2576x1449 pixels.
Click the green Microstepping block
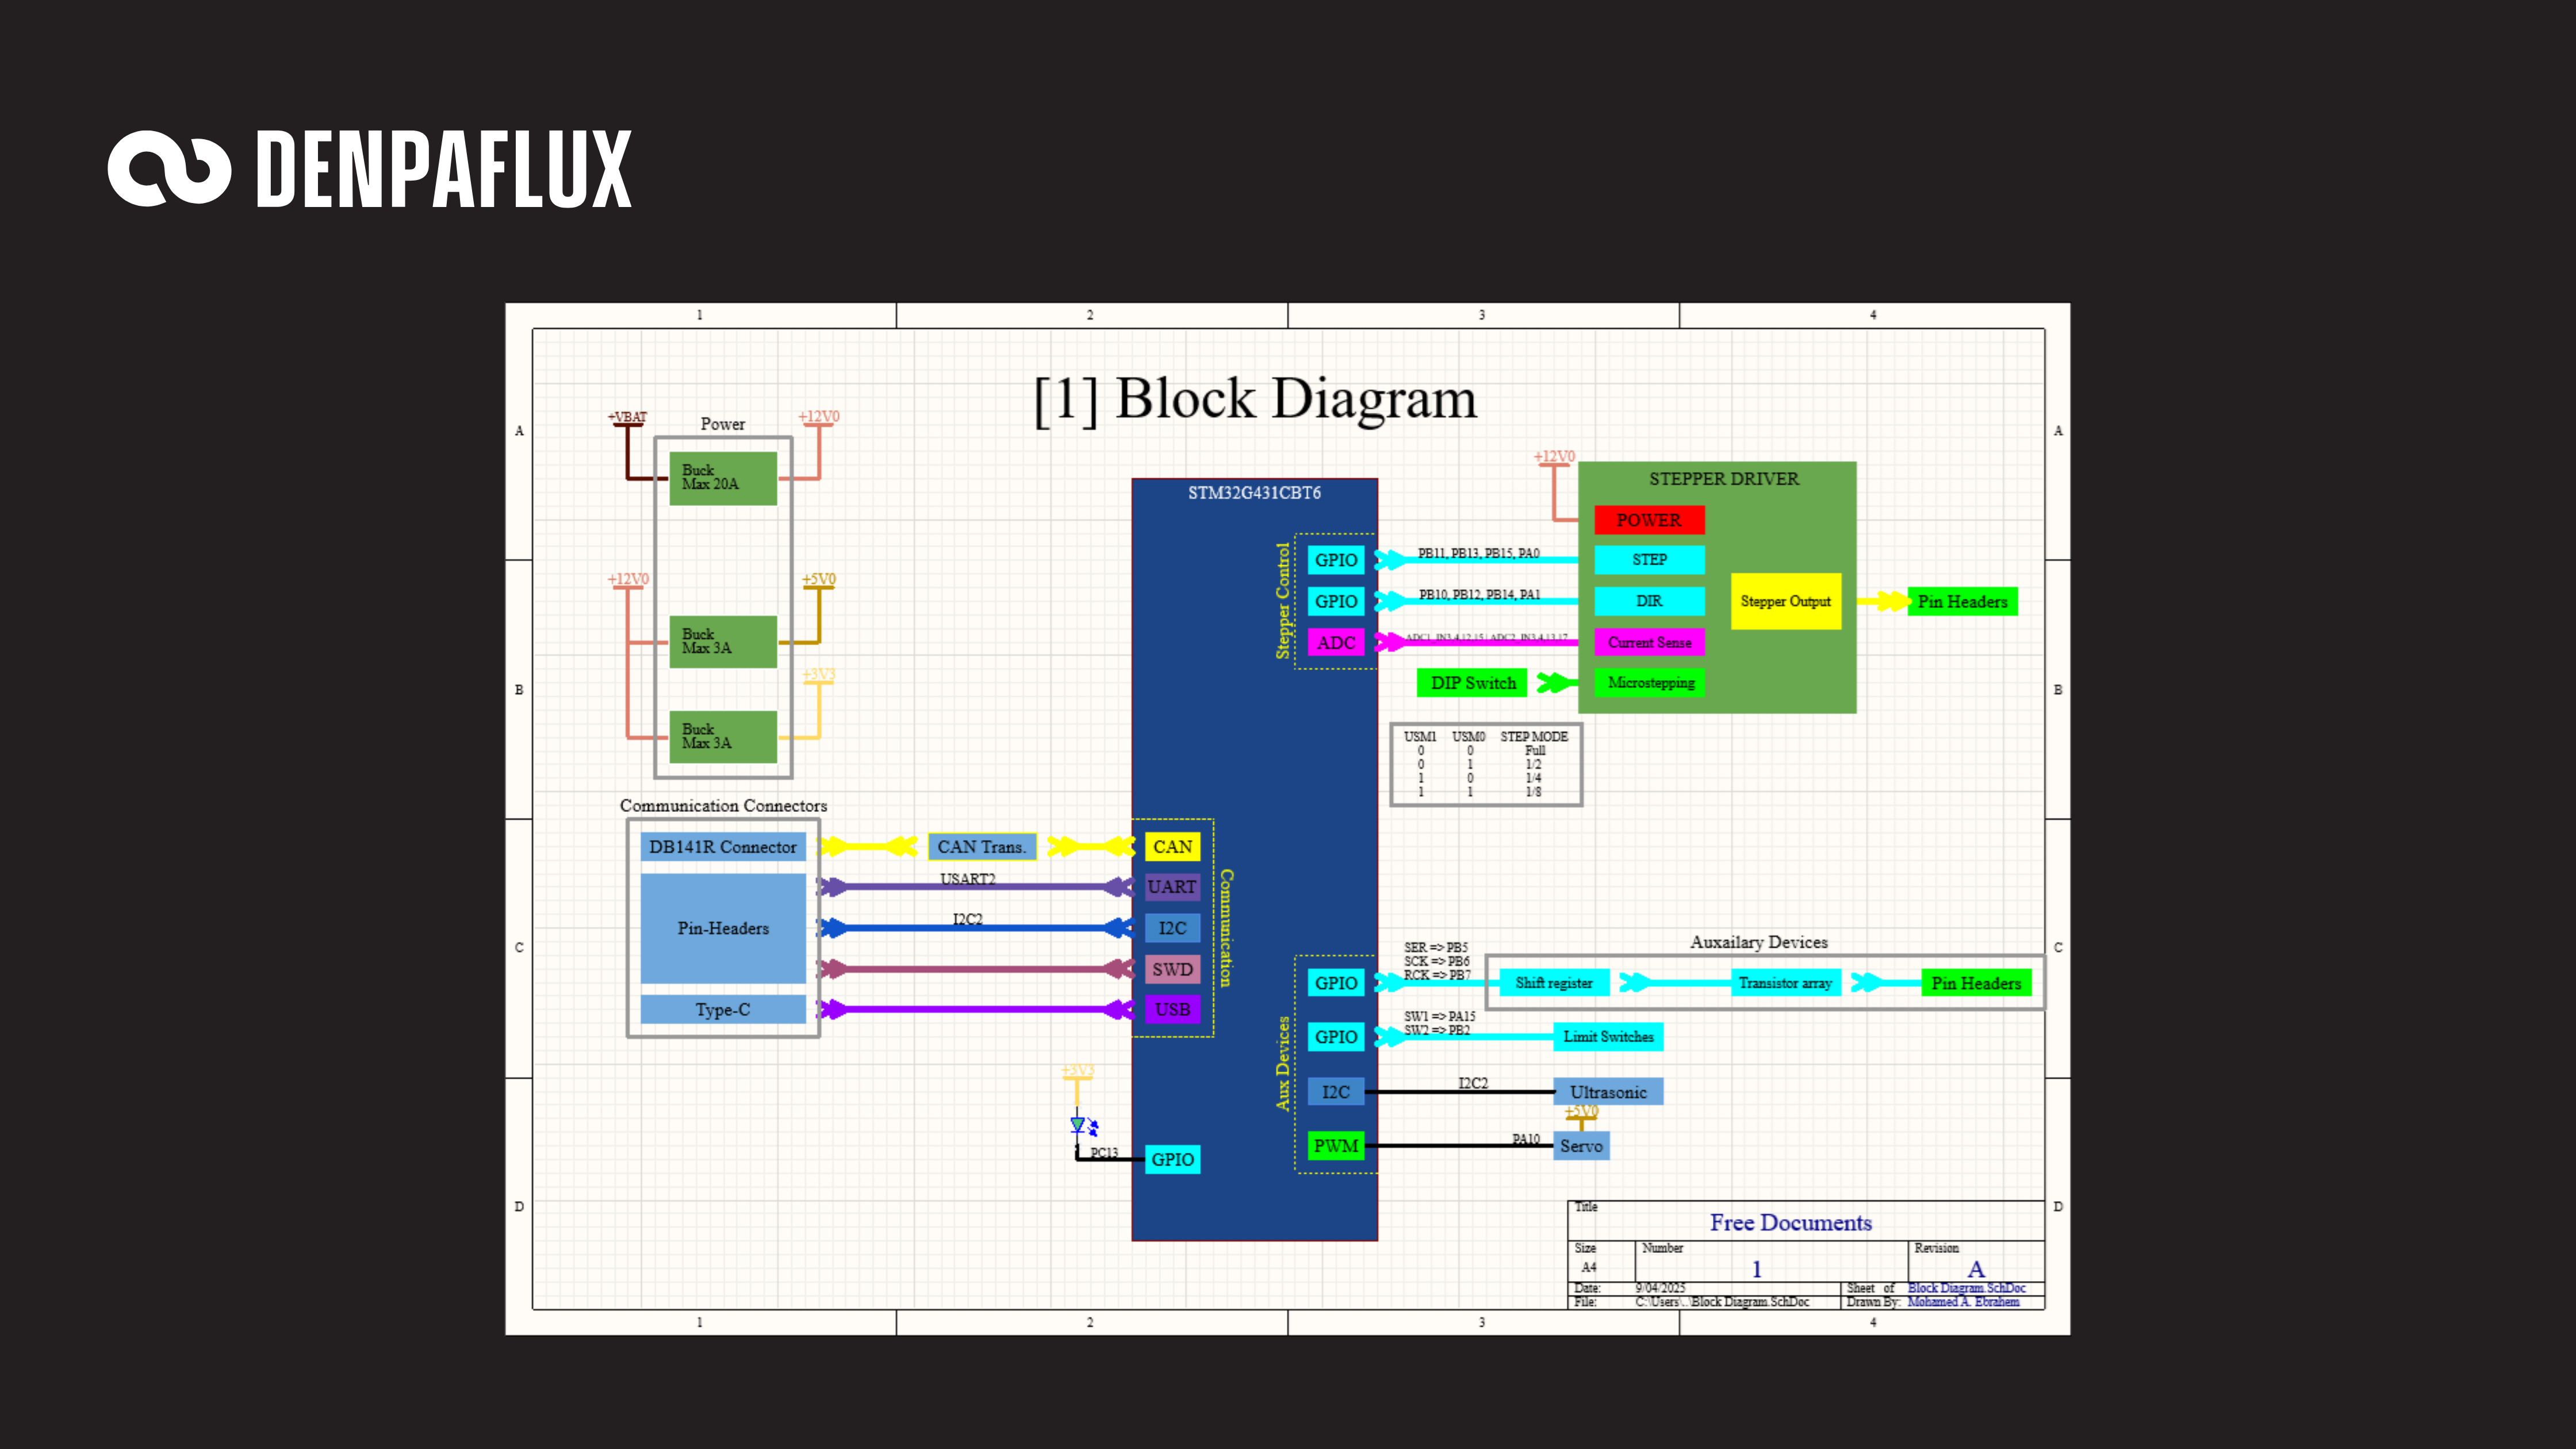[1650, 683]
